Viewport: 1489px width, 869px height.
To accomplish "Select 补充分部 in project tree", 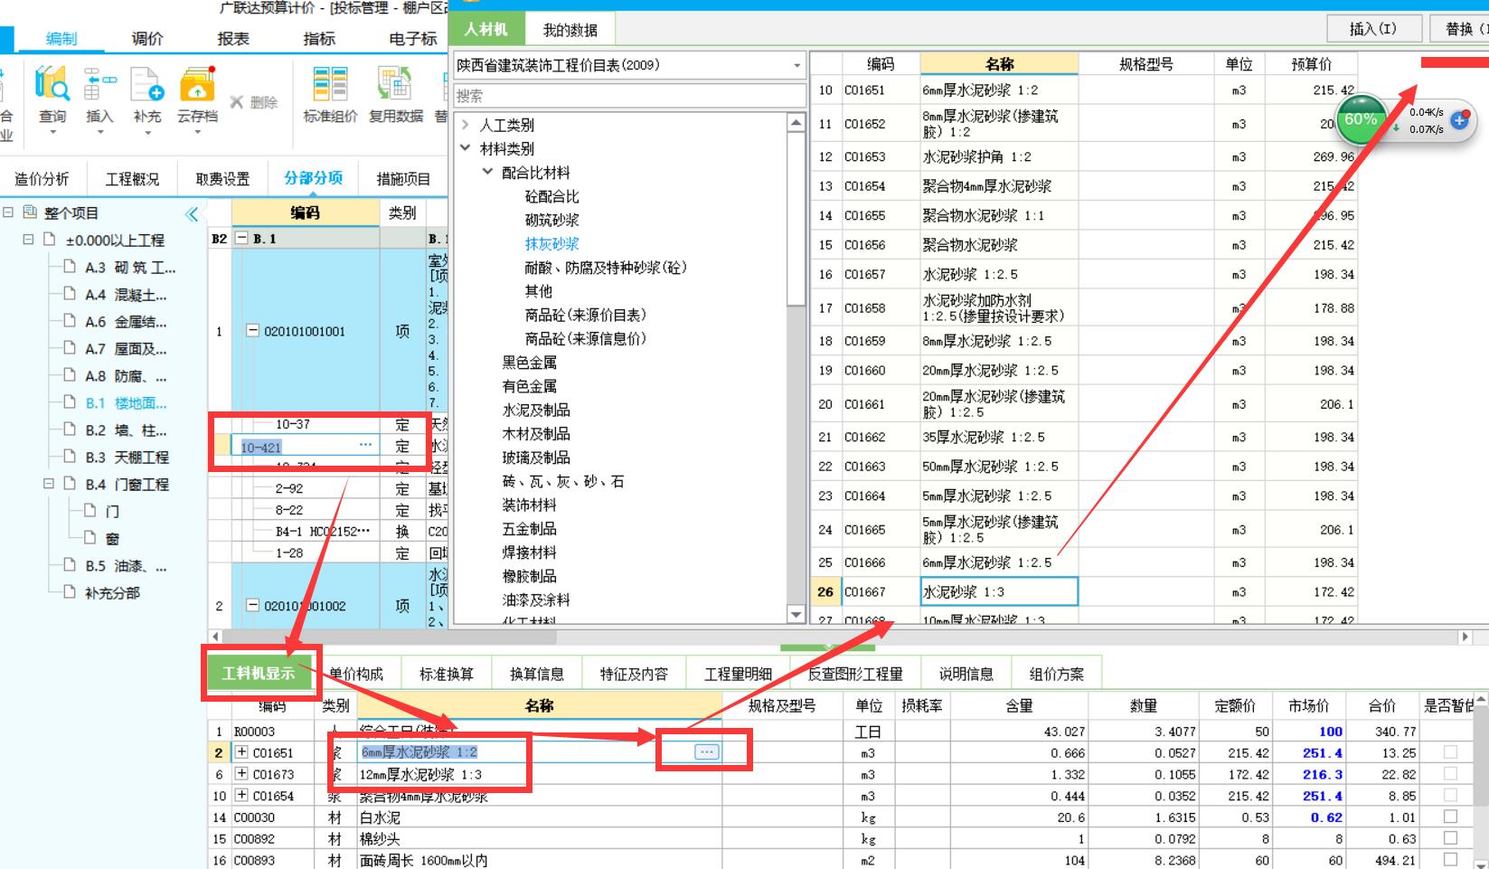I will pyautogui.click(x=112, y=593).
